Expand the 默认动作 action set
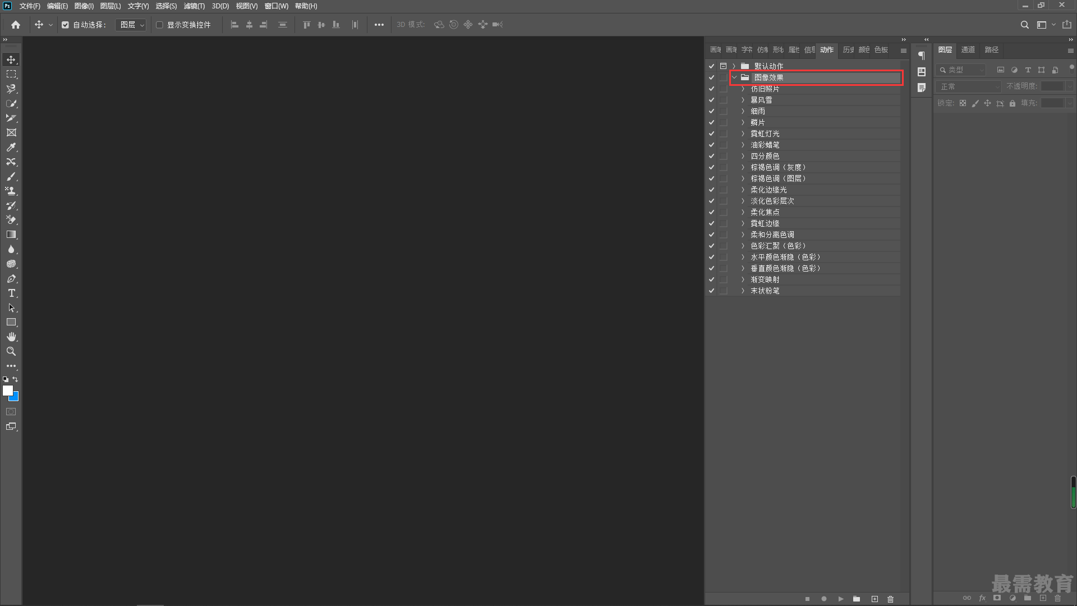This screenshot has height=606, width=1077. tap(734, 66)
